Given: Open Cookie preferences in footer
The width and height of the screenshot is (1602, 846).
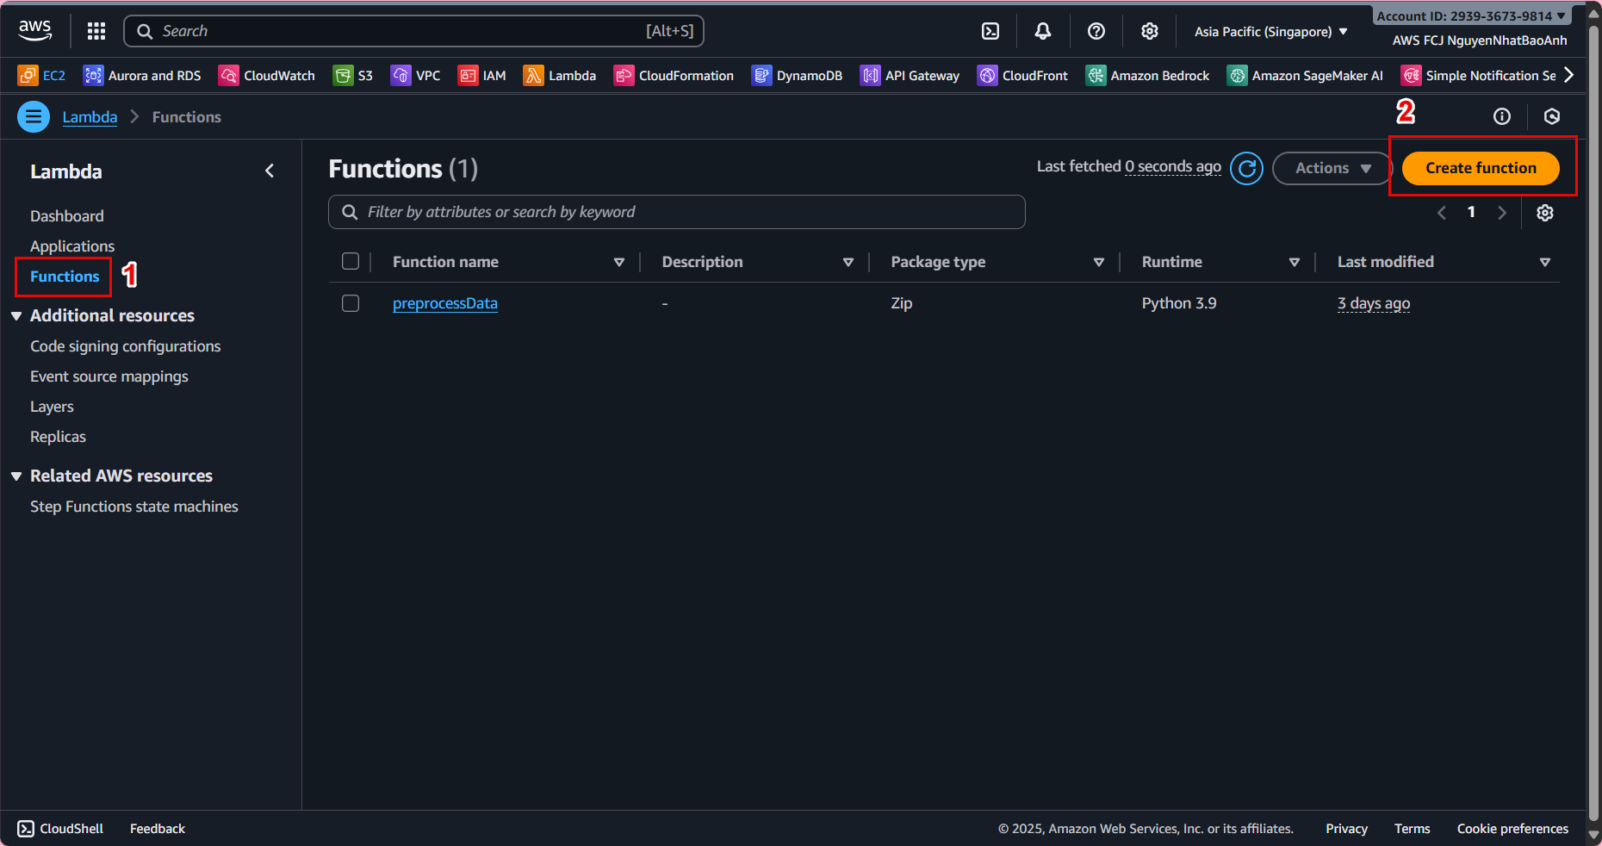Looking at the screenshot, I should pyautogui.click(x=1512, y=829).
